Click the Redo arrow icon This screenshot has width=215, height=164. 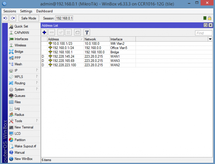[13, 18]
